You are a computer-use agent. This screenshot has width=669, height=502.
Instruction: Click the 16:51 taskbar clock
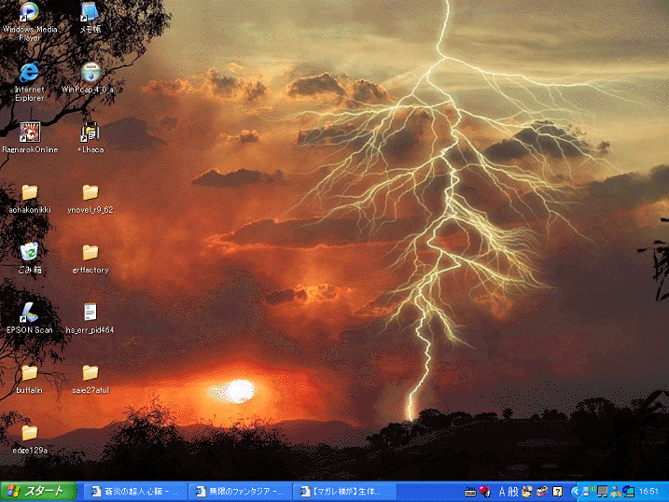point(648,492)
